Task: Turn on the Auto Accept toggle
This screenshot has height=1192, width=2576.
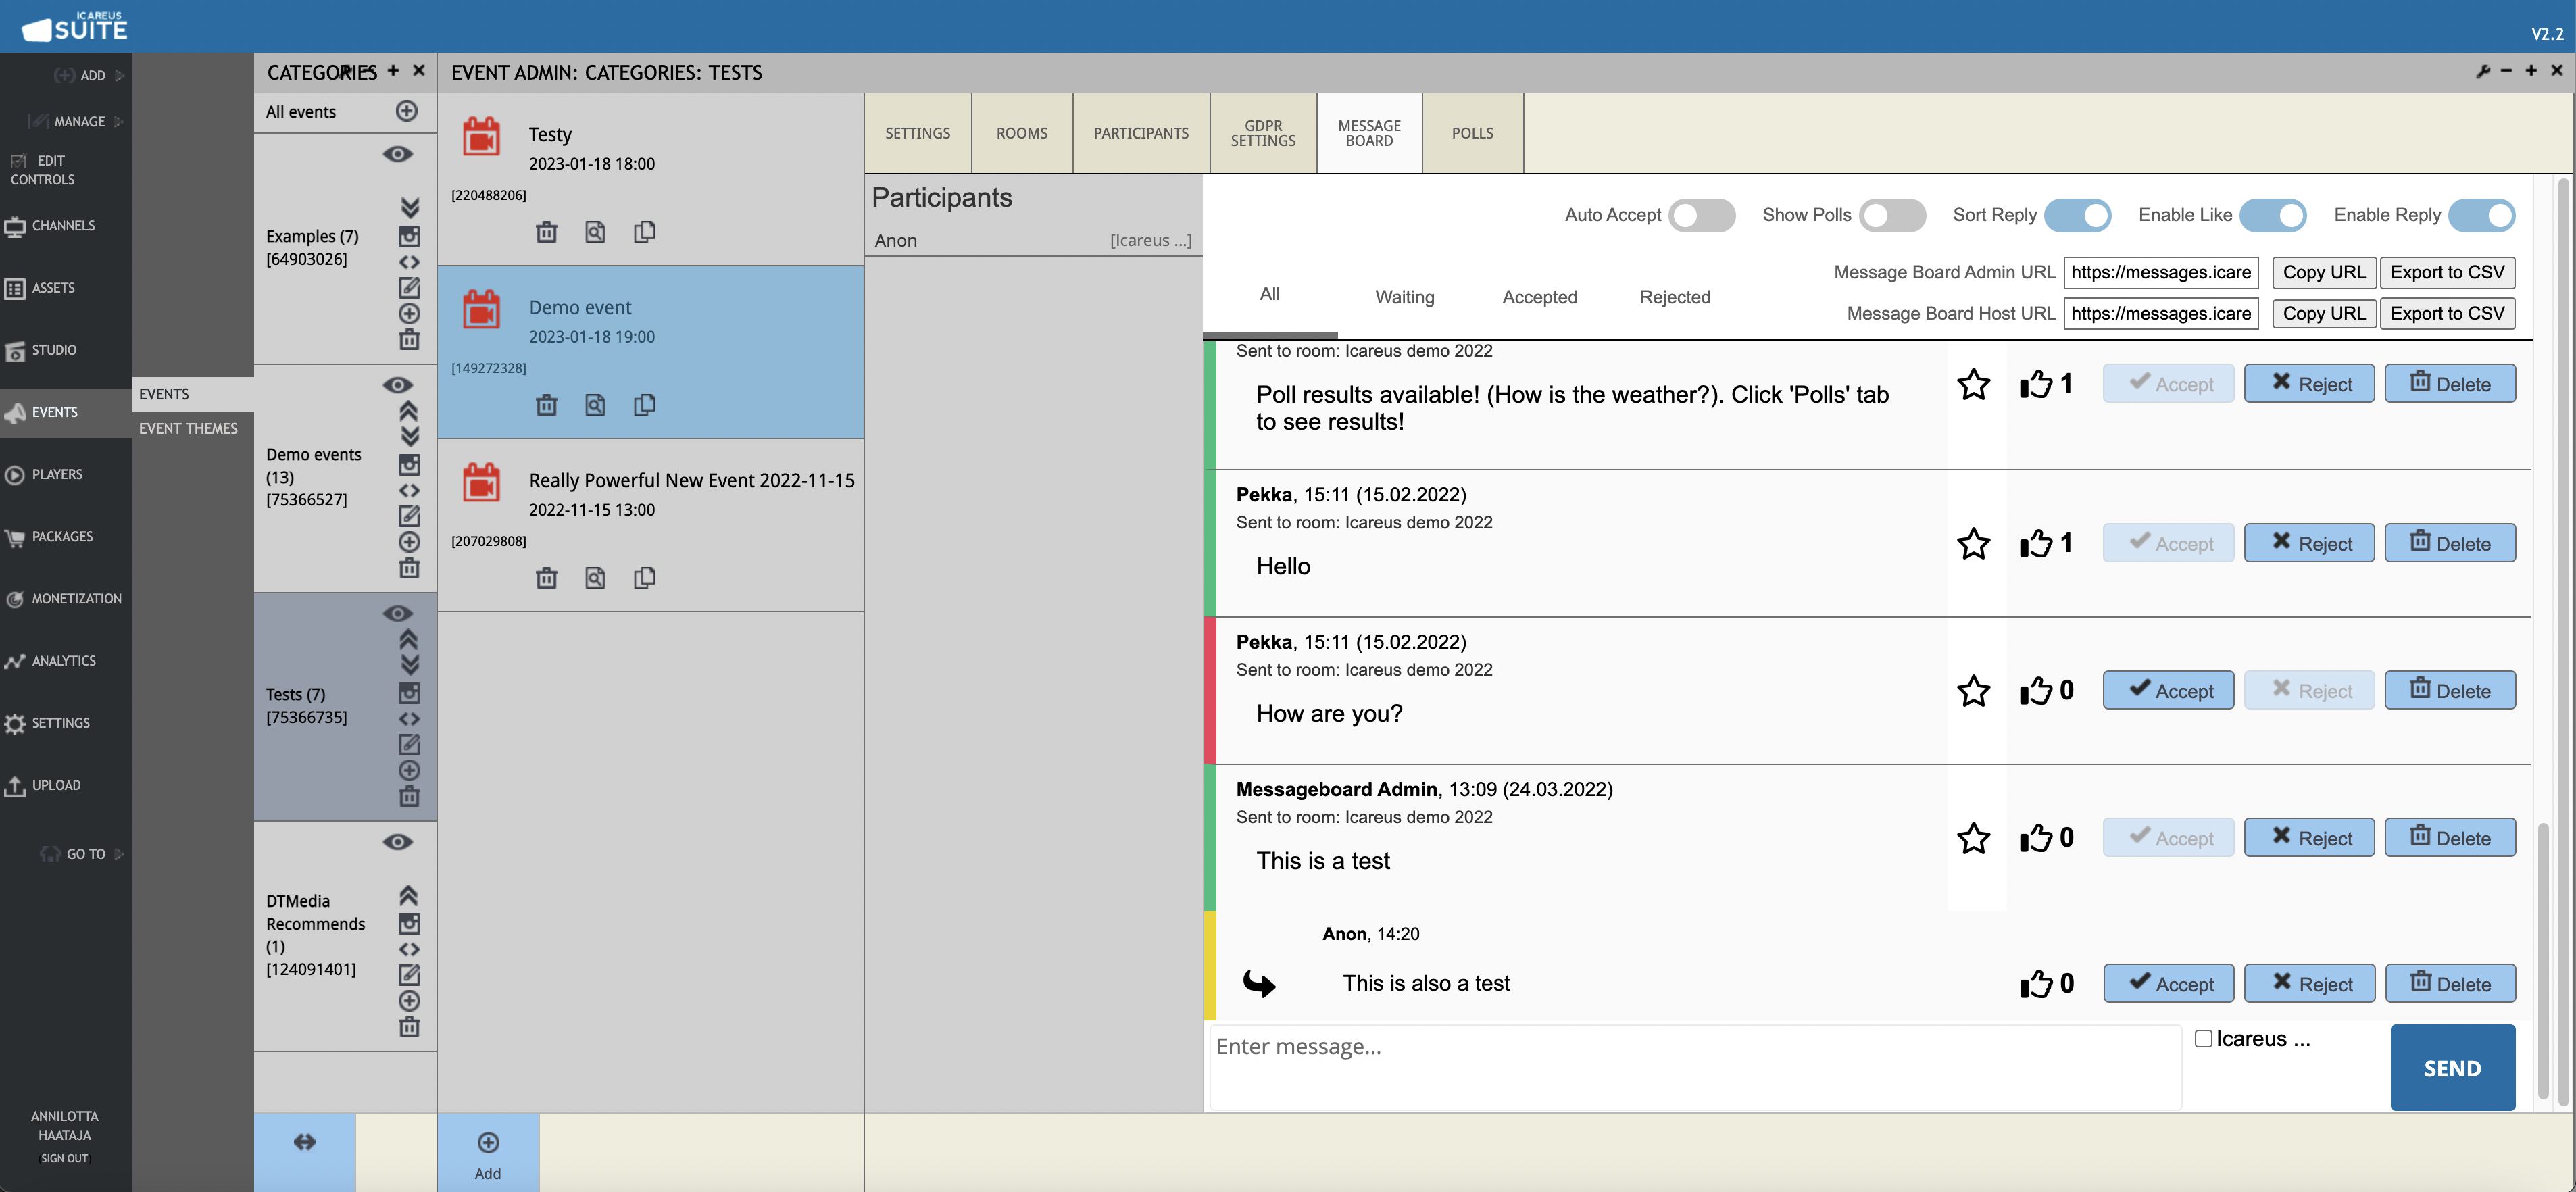Action: [1701, 215]
